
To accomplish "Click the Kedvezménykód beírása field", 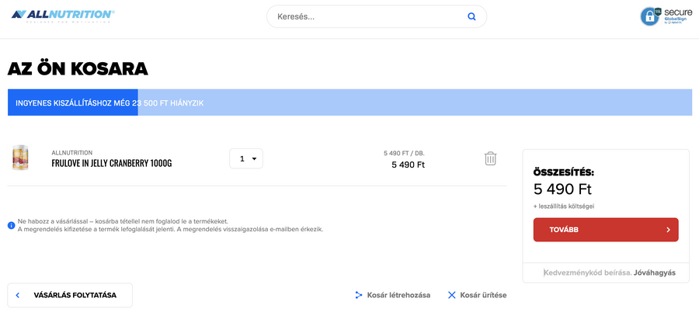I will coord(587,272).
